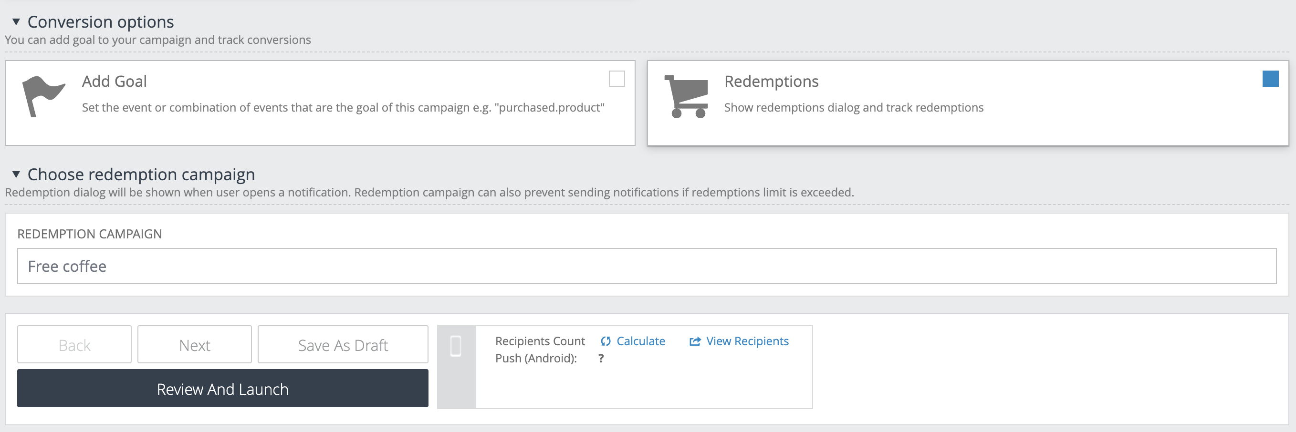Collapse the Conversion options section
The width and height of the screenshot is (1296, 432).
[x=16, y=21]
